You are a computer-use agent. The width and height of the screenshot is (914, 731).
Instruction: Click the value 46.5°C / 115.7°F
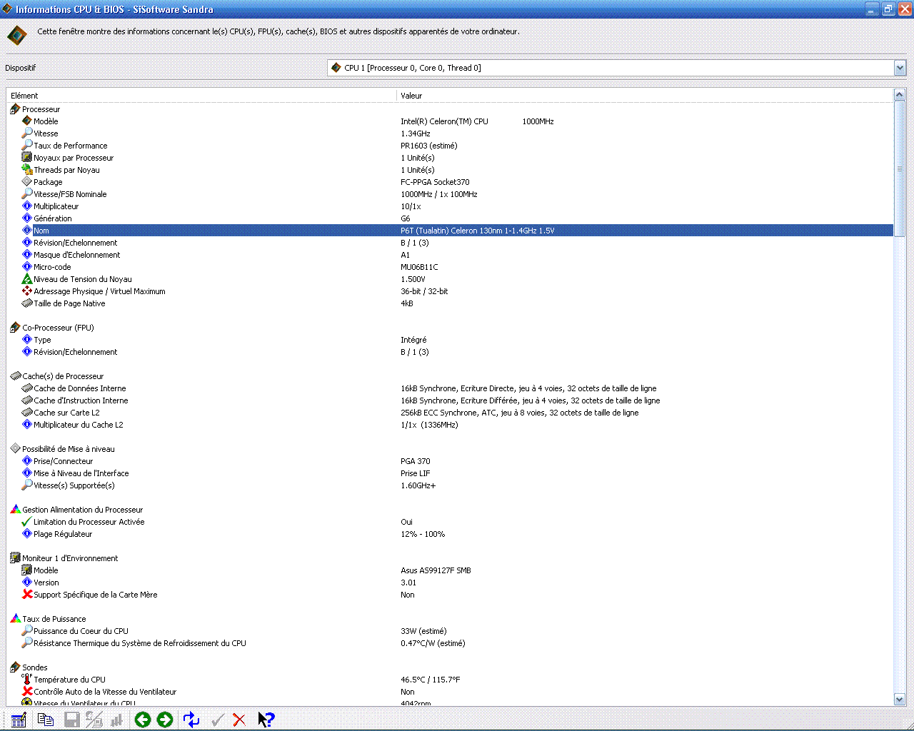431,680
